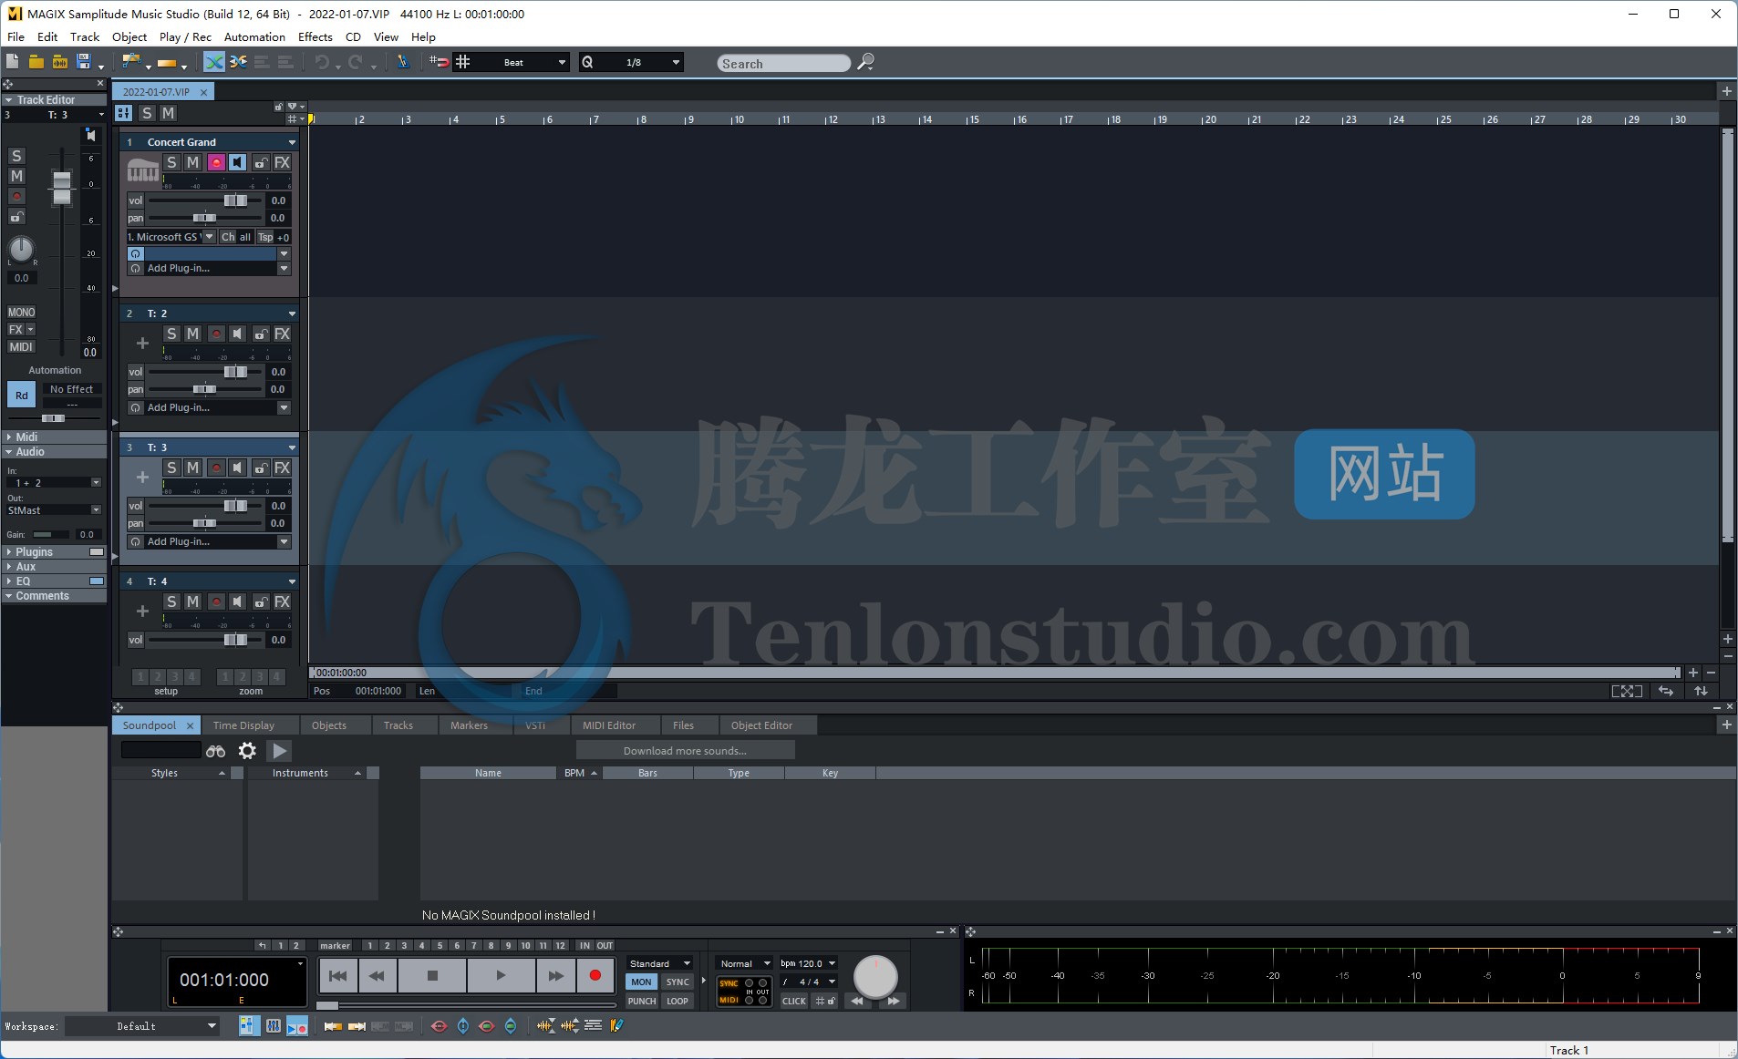Toggle record arm on Concert Grand track
This screenshot has height=1059, width=1738.
(216, 162)
